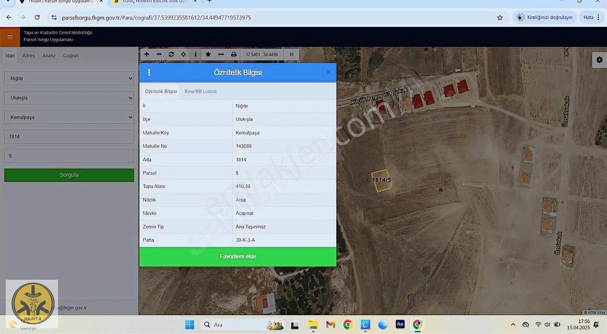Click Kimliğinizi doğrulayın button
The width and height of the screenshot is (607, 334).
tap(545, 17)
